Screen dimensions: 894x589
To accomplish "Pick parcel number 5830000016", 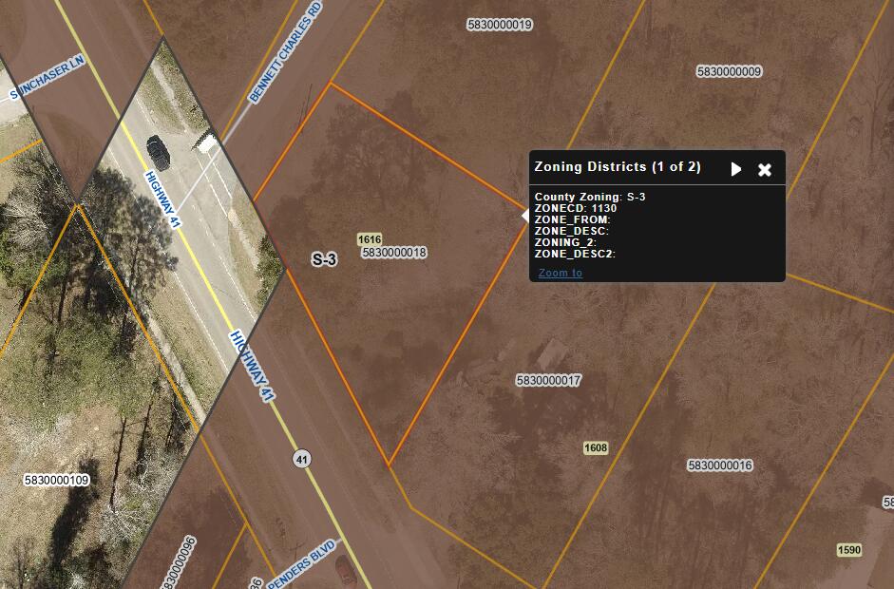I will coord(720,465).
